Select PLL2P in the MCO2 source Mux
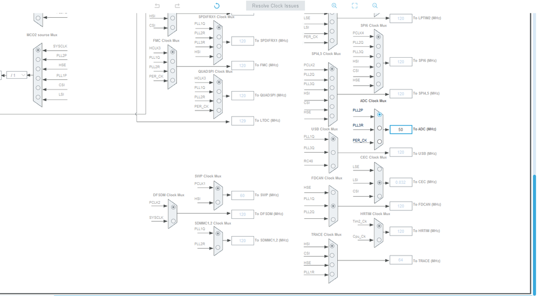The width and height of the screenshot is (539, 296). tap(38, 59)
